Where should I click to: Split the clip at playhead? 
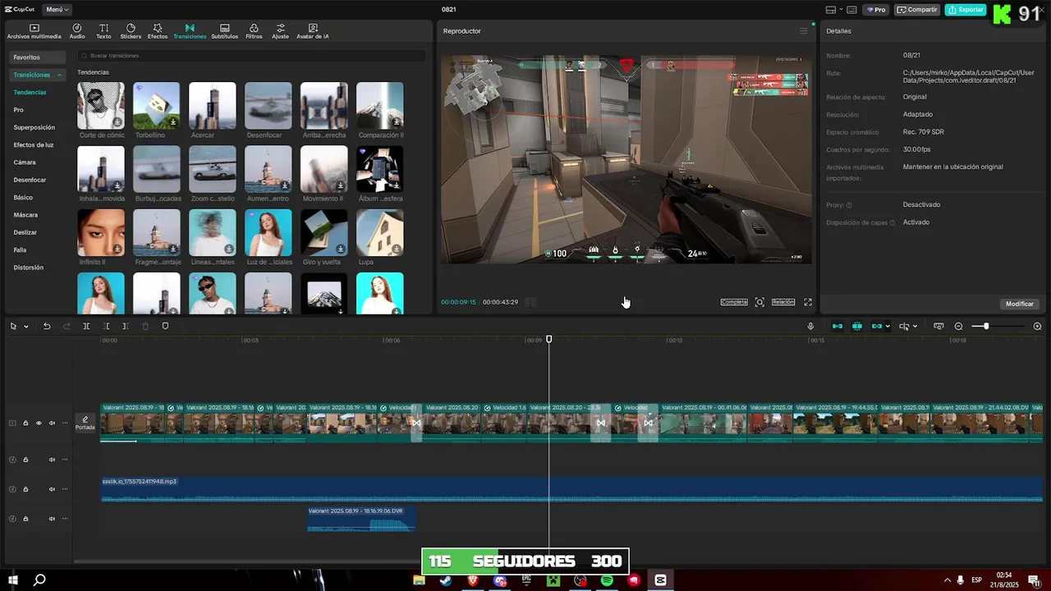click(86, 327)
